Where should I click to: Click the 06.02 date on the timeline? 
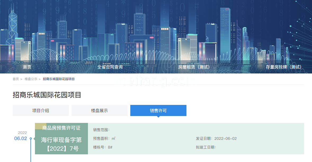coord(21,138)
